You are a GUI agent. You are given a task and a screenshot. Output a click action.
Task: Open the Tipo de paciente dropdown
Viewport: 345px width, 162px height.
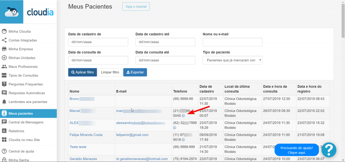tap(232, 60)
